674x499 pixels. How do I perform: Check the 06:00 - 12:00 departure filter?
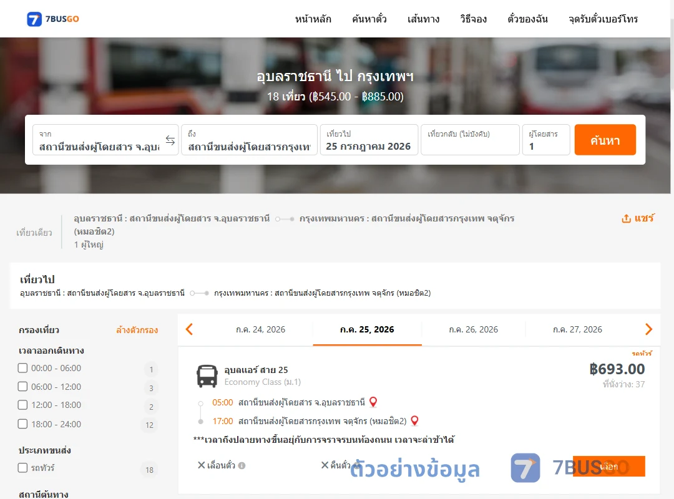tap(22, 386)
